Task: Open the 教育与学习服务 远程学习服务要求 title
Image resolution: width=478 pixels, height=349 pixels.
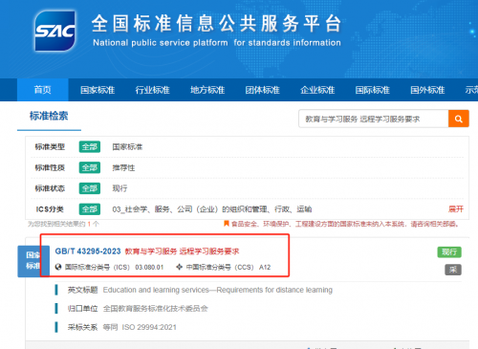Action: click(182, 251)
